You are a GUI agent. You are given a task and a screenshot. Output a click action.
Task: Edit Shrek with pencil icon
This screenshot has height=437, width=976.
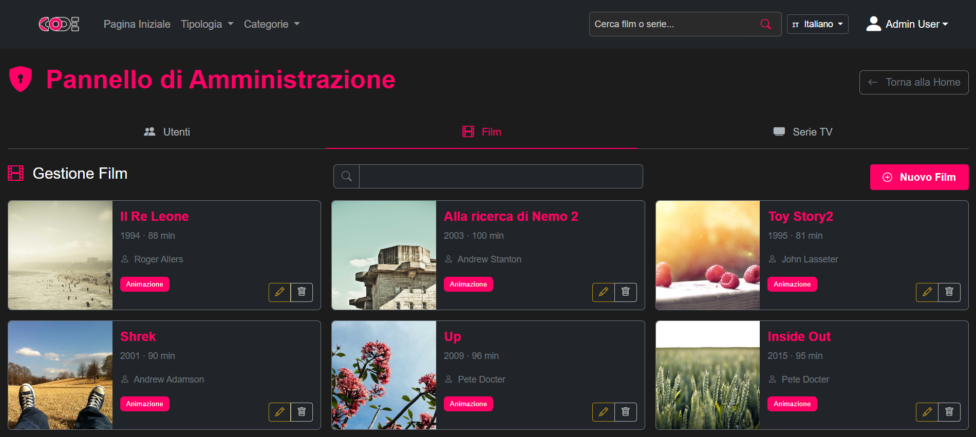point(279,412)
